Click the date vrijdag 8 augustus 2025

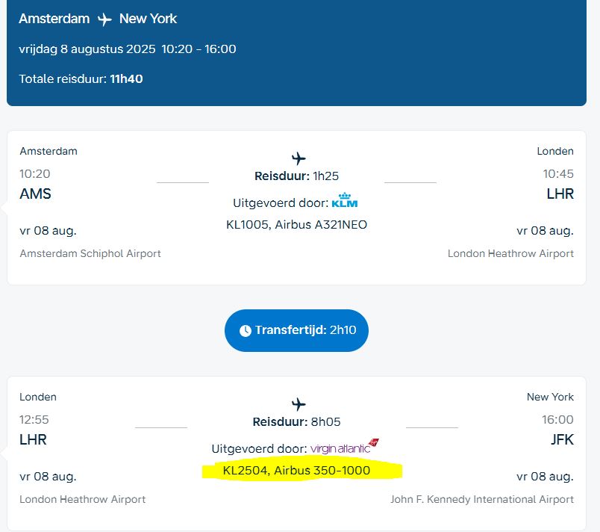(x=87, y=49)
